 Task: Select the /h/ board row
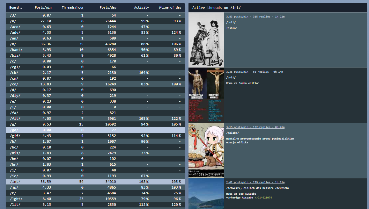click(95, 141)
